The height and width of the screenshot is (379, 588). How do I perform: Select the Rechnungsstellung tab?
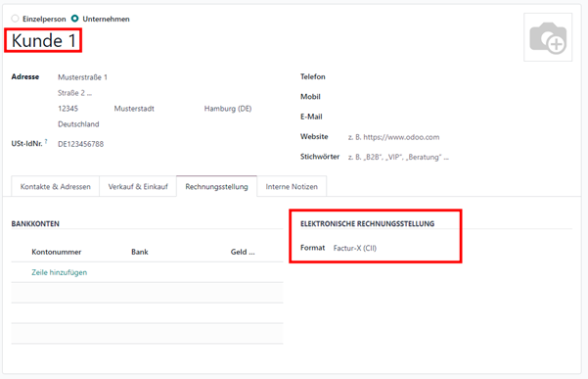(217, 186)
